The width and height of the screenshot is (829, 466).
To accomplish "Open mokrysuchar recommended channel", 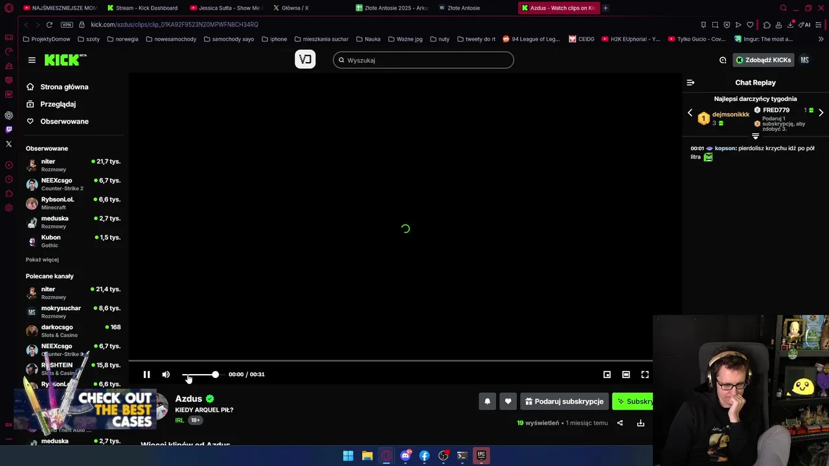I will [x=73, y=312].
